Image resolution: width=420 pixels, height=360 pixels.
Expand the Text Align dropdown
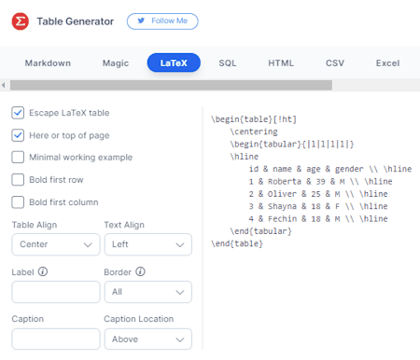click(148, 244)
